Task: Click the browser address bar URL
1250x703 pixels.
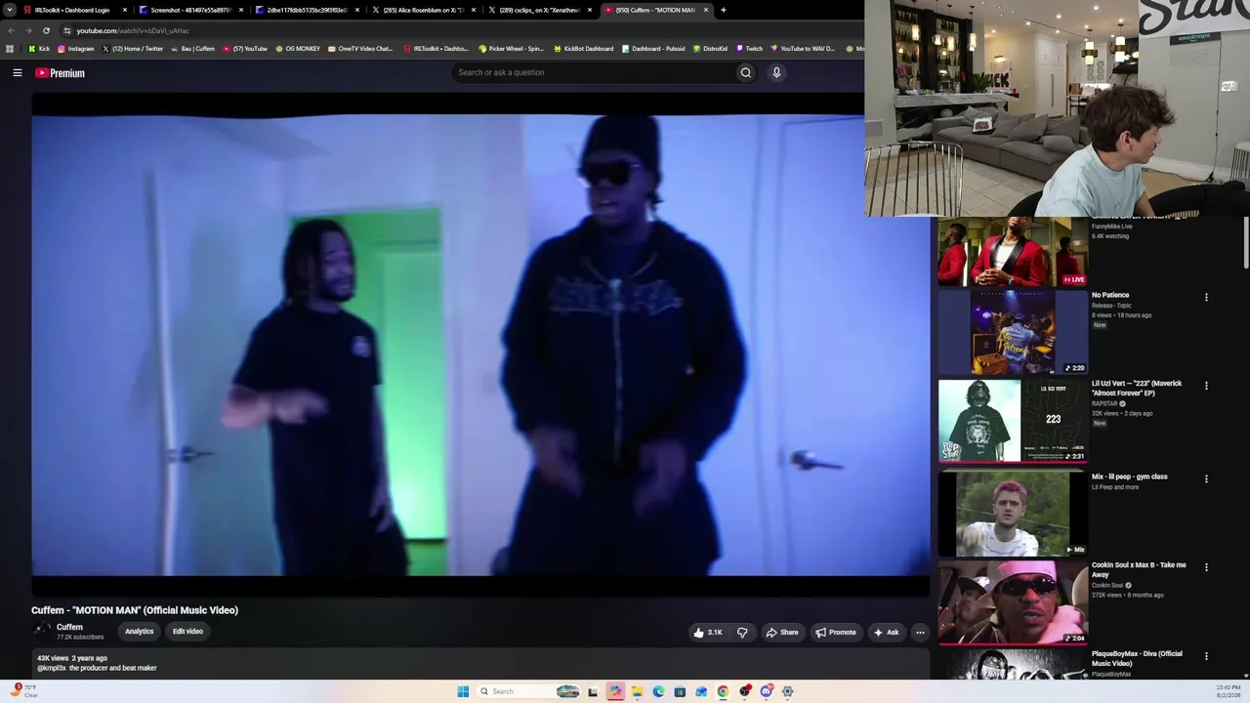Action: tap(133, 30)
